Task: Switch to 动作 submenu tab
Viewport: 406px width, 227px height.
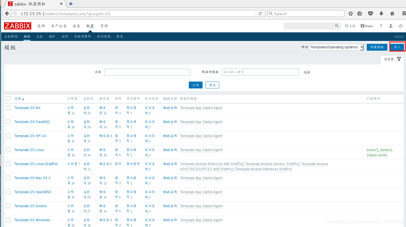Action: coord(65,36)
